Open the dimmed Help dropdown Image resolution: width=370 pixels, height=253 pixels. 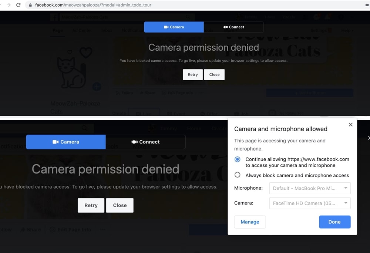point(347,30)
